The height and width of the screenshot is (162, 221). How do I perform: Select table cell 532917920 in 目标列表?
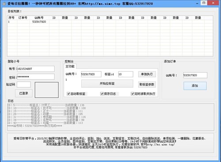39,22
